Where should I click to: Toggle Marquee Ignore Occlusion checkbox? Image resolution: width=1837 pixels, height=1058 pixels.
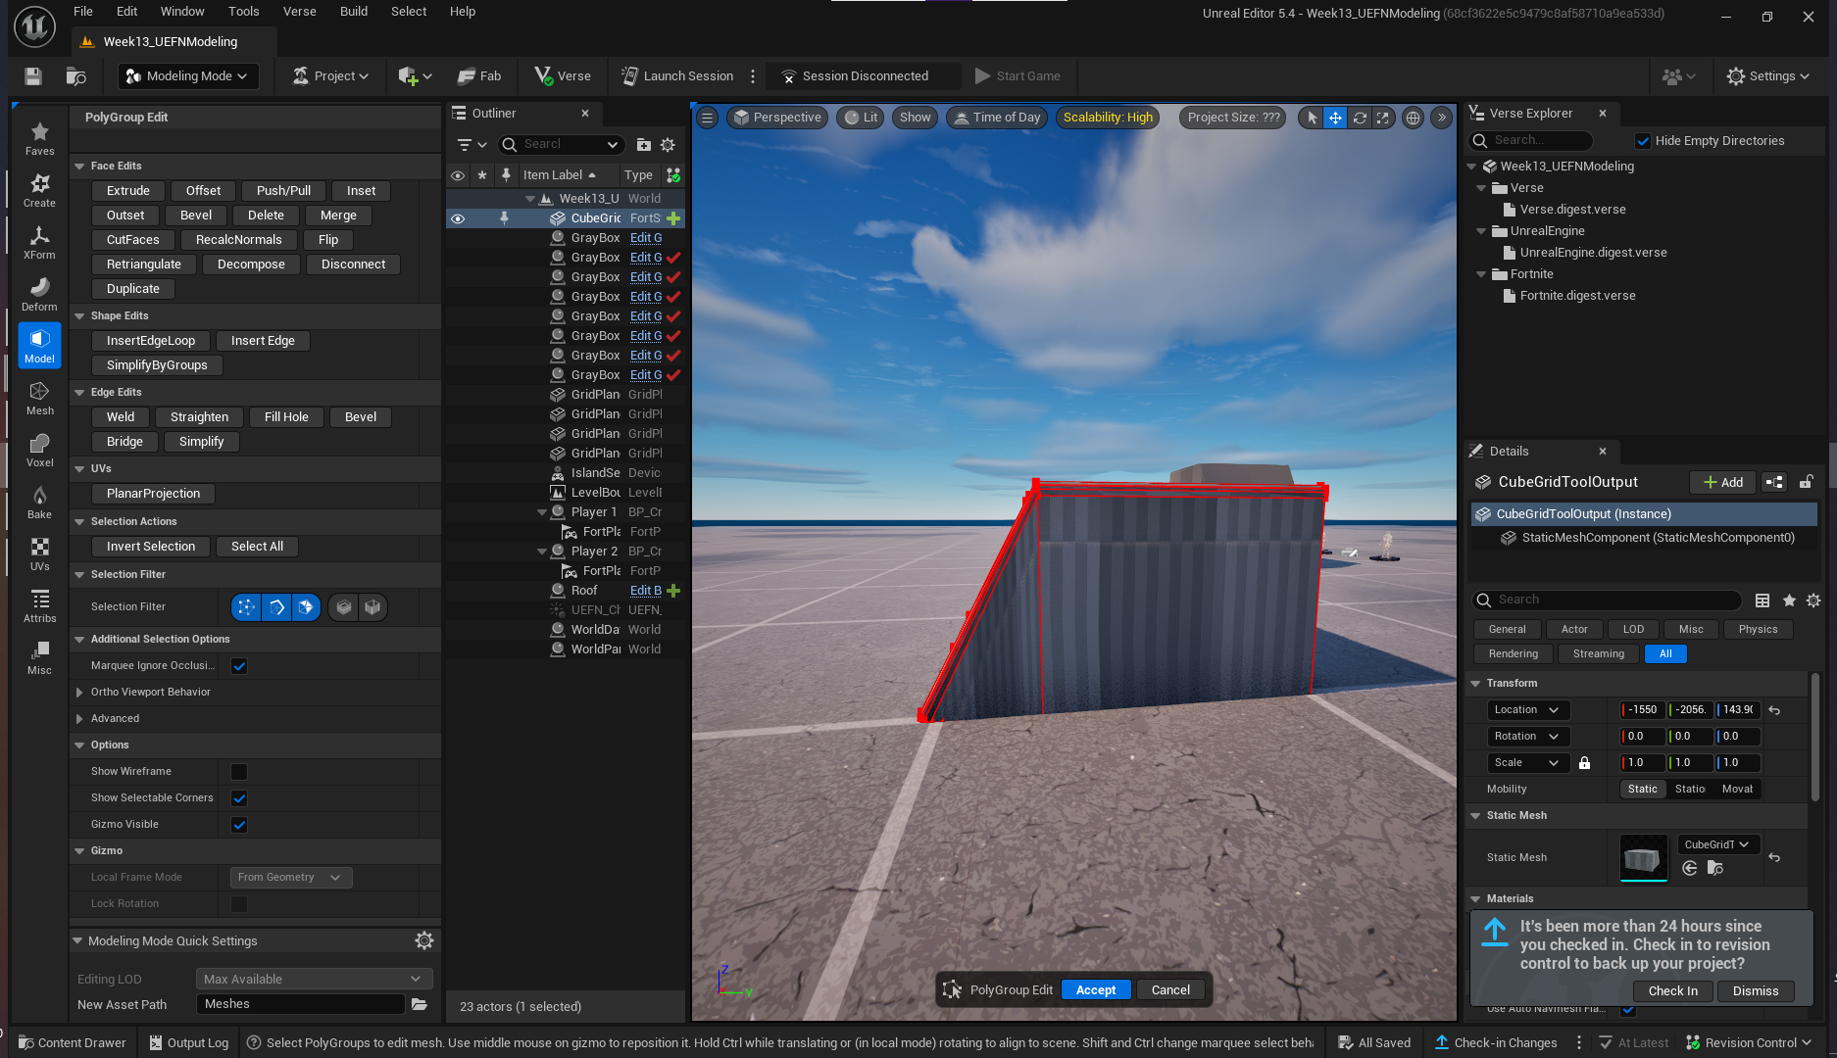[x=239, y=666]
